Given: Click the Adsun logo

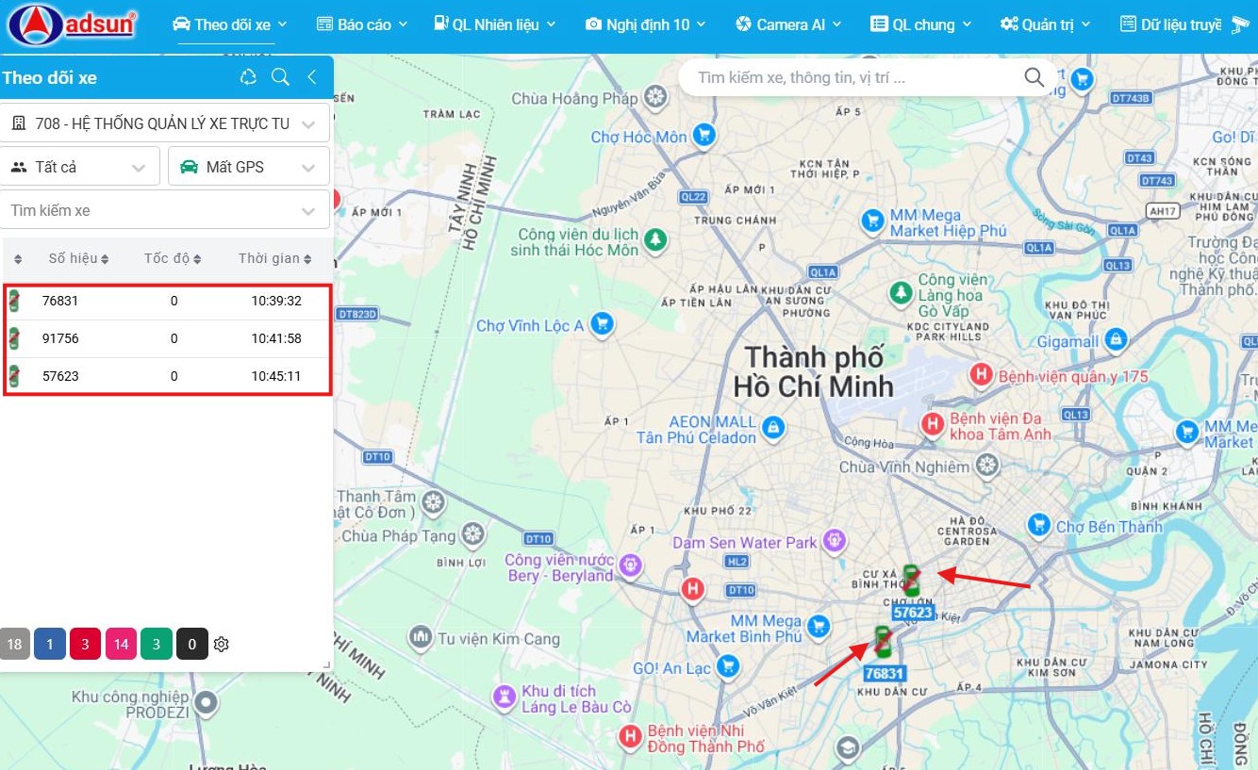Looking at the screenshot, I should [x=73, y=25].
